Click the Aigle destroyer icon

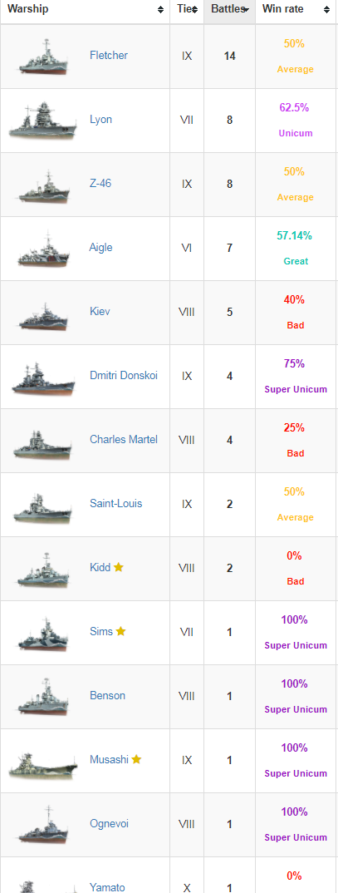click(43, 249)
